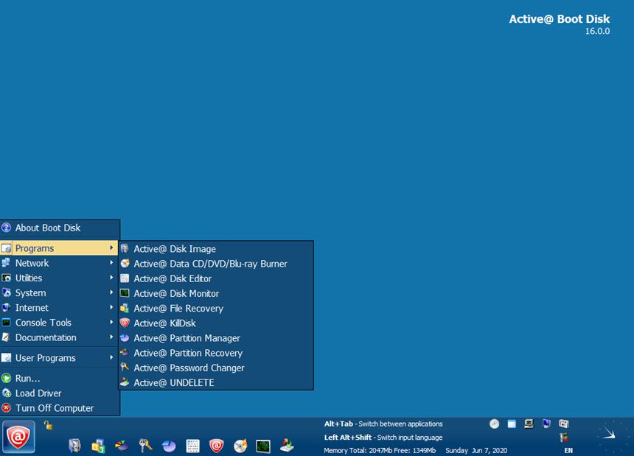Open Disk Editor grid icon in taskbar
Viewport: 634px width, 456px height.
click(x=193, y=446)
